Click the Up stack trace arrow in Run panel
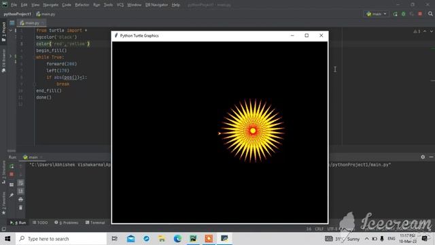This screenshot has width=435, height=245. click(x=20, y=166)
